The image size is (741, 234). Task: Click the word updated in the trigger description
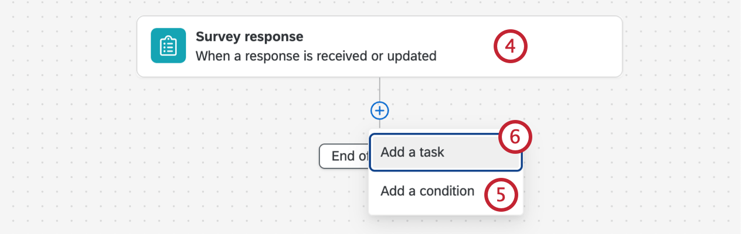pyautogui.click(x=414, y=57)
